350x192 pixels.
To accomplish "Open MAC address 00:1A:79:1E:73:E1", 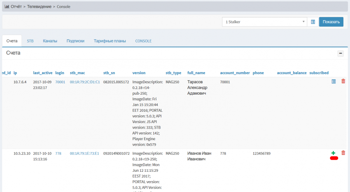I will point(84,153).
